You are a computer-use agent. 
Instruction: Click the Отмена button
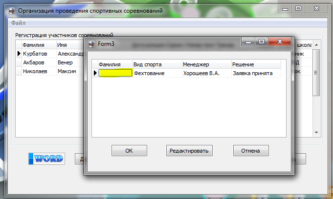pos(251,150)
